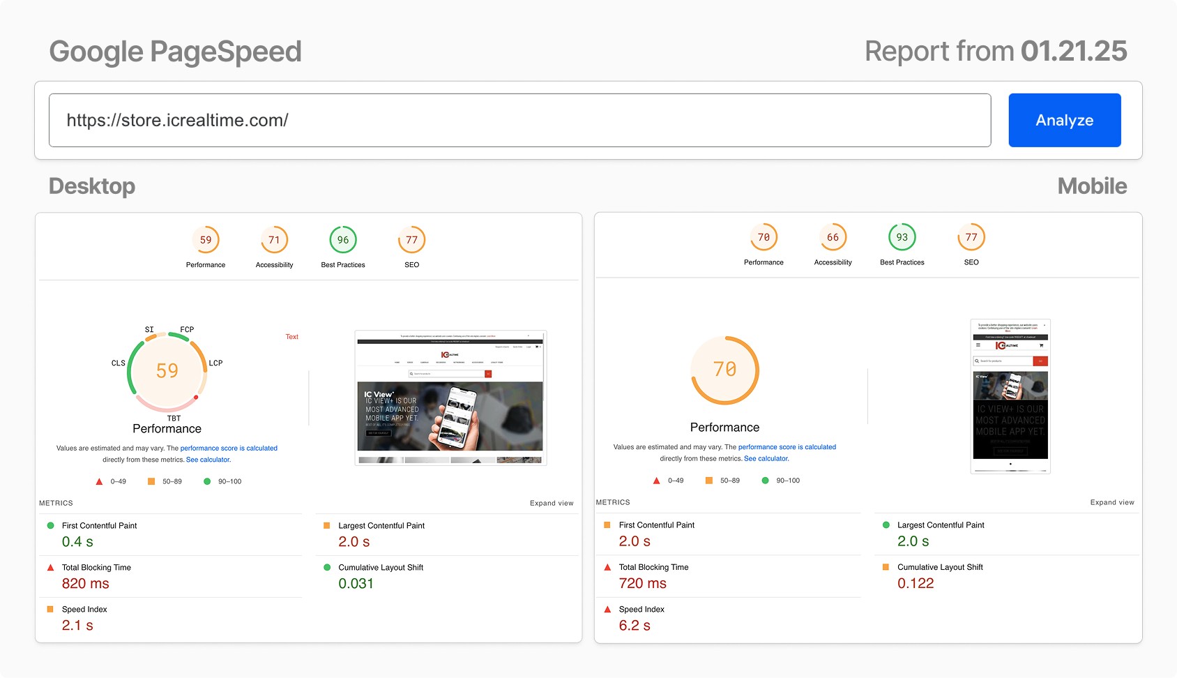Open the See calculator link on desktop
This screenshot has height=678, width=1177.
(207, 459)
